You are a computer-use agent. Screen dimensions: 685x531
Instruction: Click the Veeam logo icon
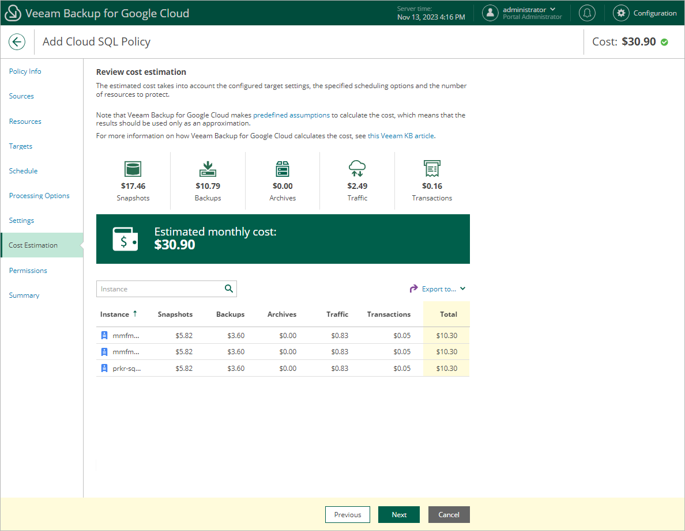click(12, 13)
